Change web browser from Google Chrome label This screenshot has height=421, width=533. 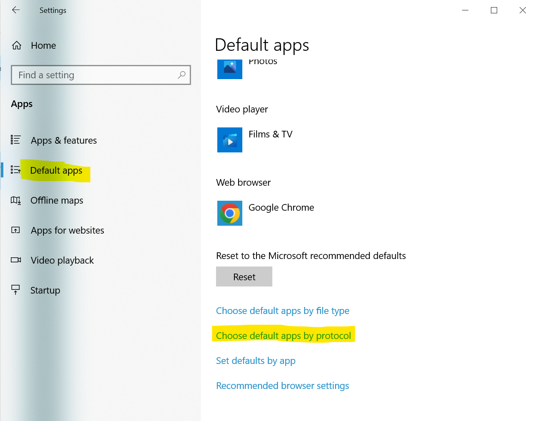click(281, 207)
